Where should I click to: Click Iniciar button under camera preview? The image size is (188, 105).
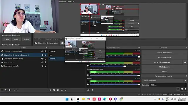click(x=7, y=39)
